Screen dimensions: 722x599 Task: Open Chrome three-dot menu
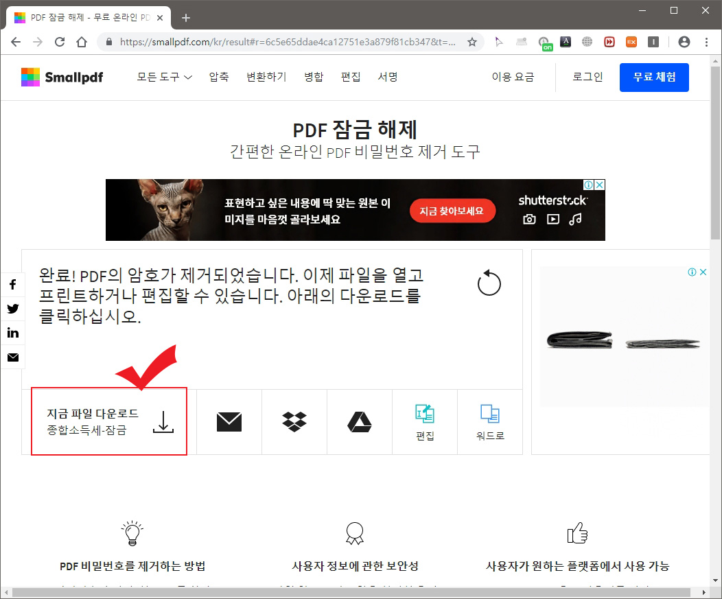click(x=706, y=42)
